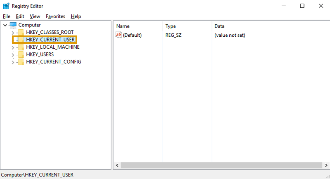Collapse the Computer tree node
The image size is (330, 179).
point(5,25)
